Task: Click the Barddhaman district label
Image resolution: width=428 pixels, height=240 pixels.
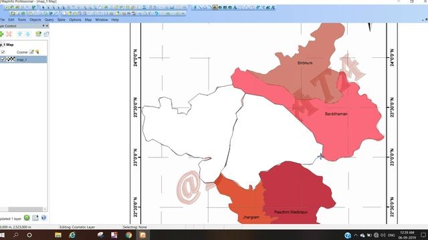Action: point(336,114)
